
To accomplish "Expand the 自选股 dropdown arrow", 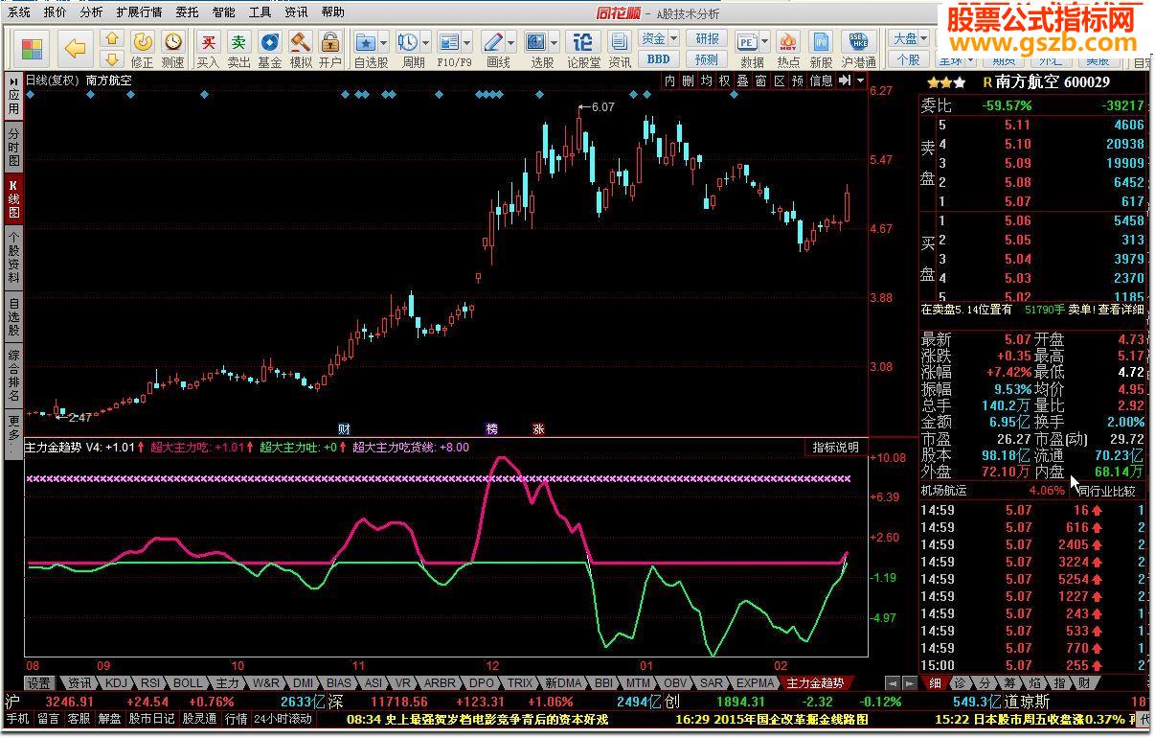I will pyautogui.click(x=383, y=43).
